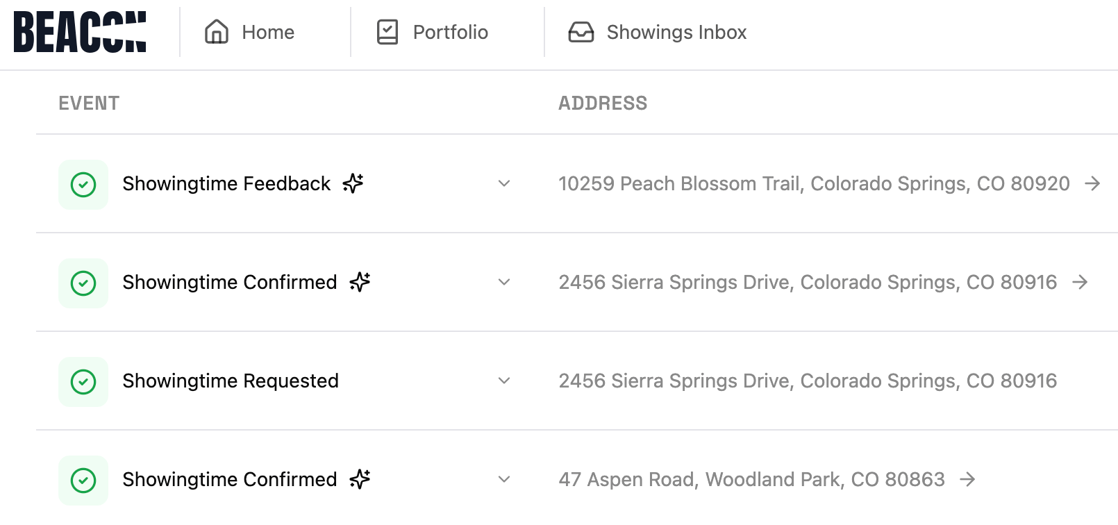Expand the Showingtime Requested row
This screenshot has height=525, width=1118.
click(503, 381)
